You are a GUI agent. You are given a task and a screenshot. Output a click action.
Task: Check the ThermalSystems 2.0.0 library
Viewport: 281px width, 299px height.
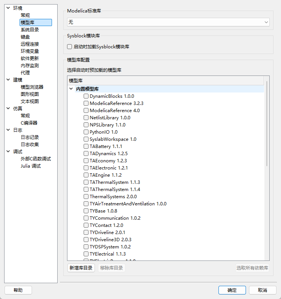click(x=86, y=197)
